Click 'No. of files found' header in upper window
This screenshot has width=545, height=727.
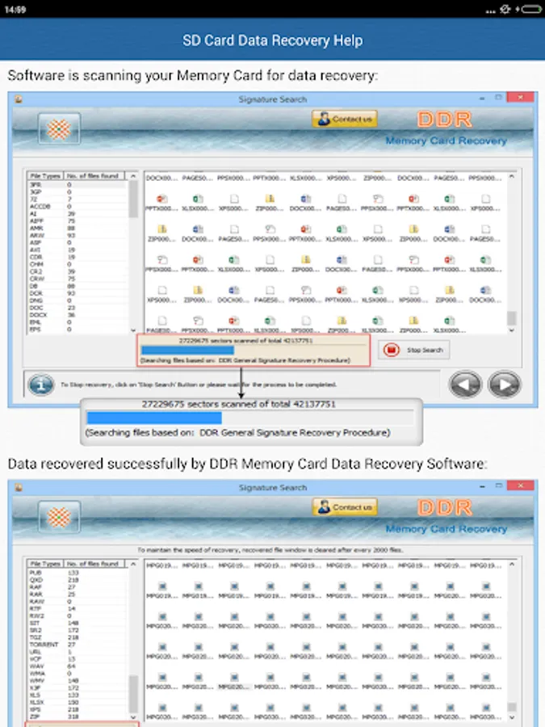click(x=94, y=176)
